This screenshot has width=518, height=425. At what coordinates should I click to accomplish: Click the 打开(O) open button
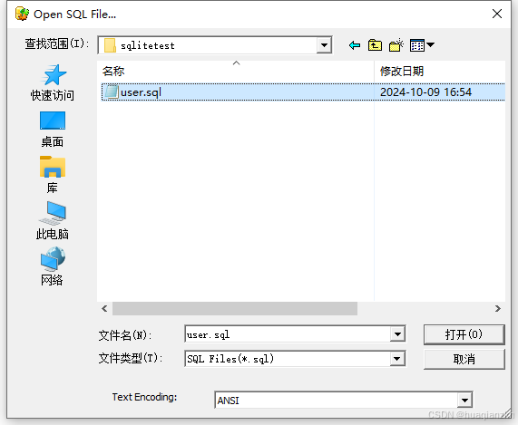coord(464,334)
